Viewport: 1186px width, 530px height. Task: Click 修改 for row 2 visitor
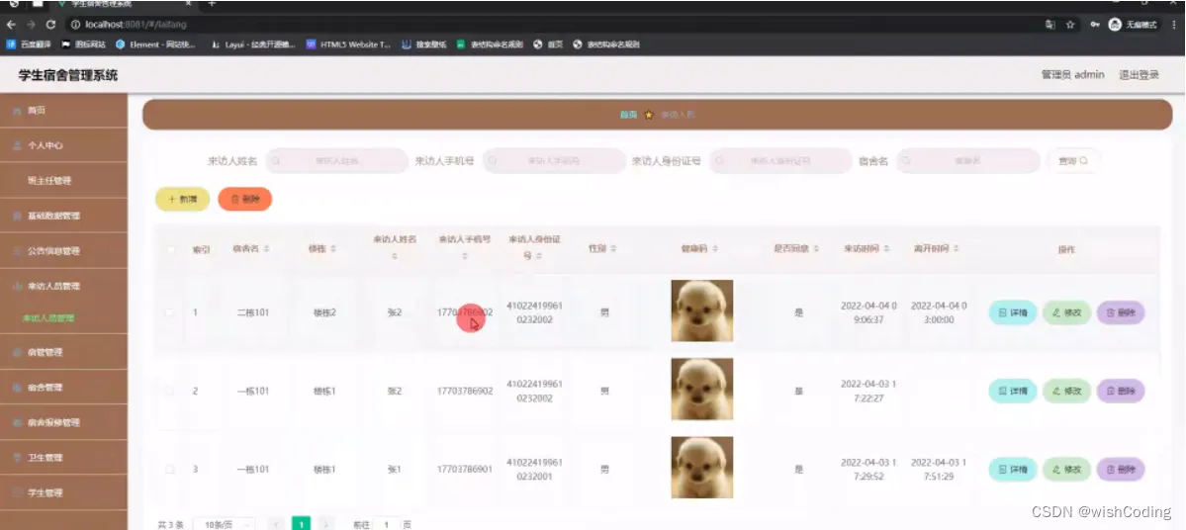(x=1066, y=391)
